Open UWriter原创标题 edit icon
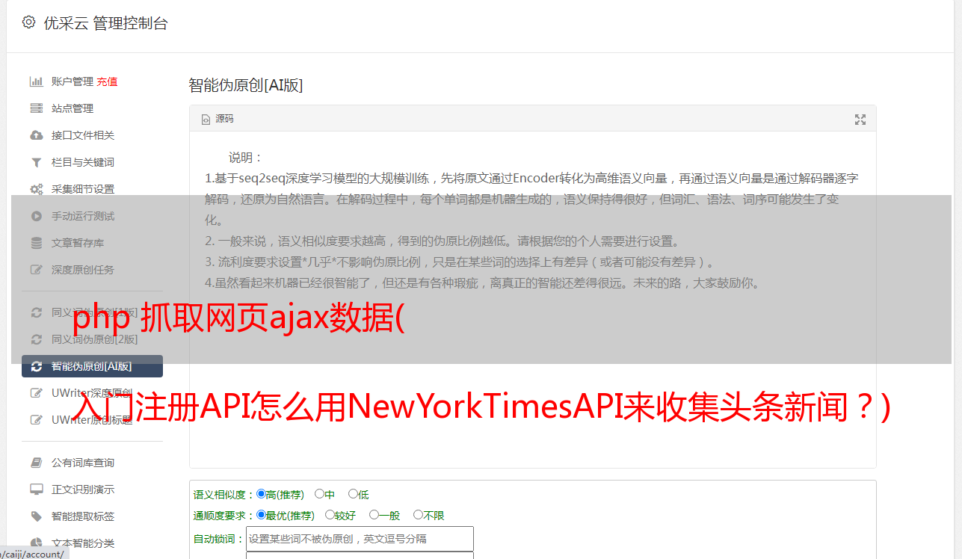The width and height of the screenshot is (962, 559). tap(36, 420)
